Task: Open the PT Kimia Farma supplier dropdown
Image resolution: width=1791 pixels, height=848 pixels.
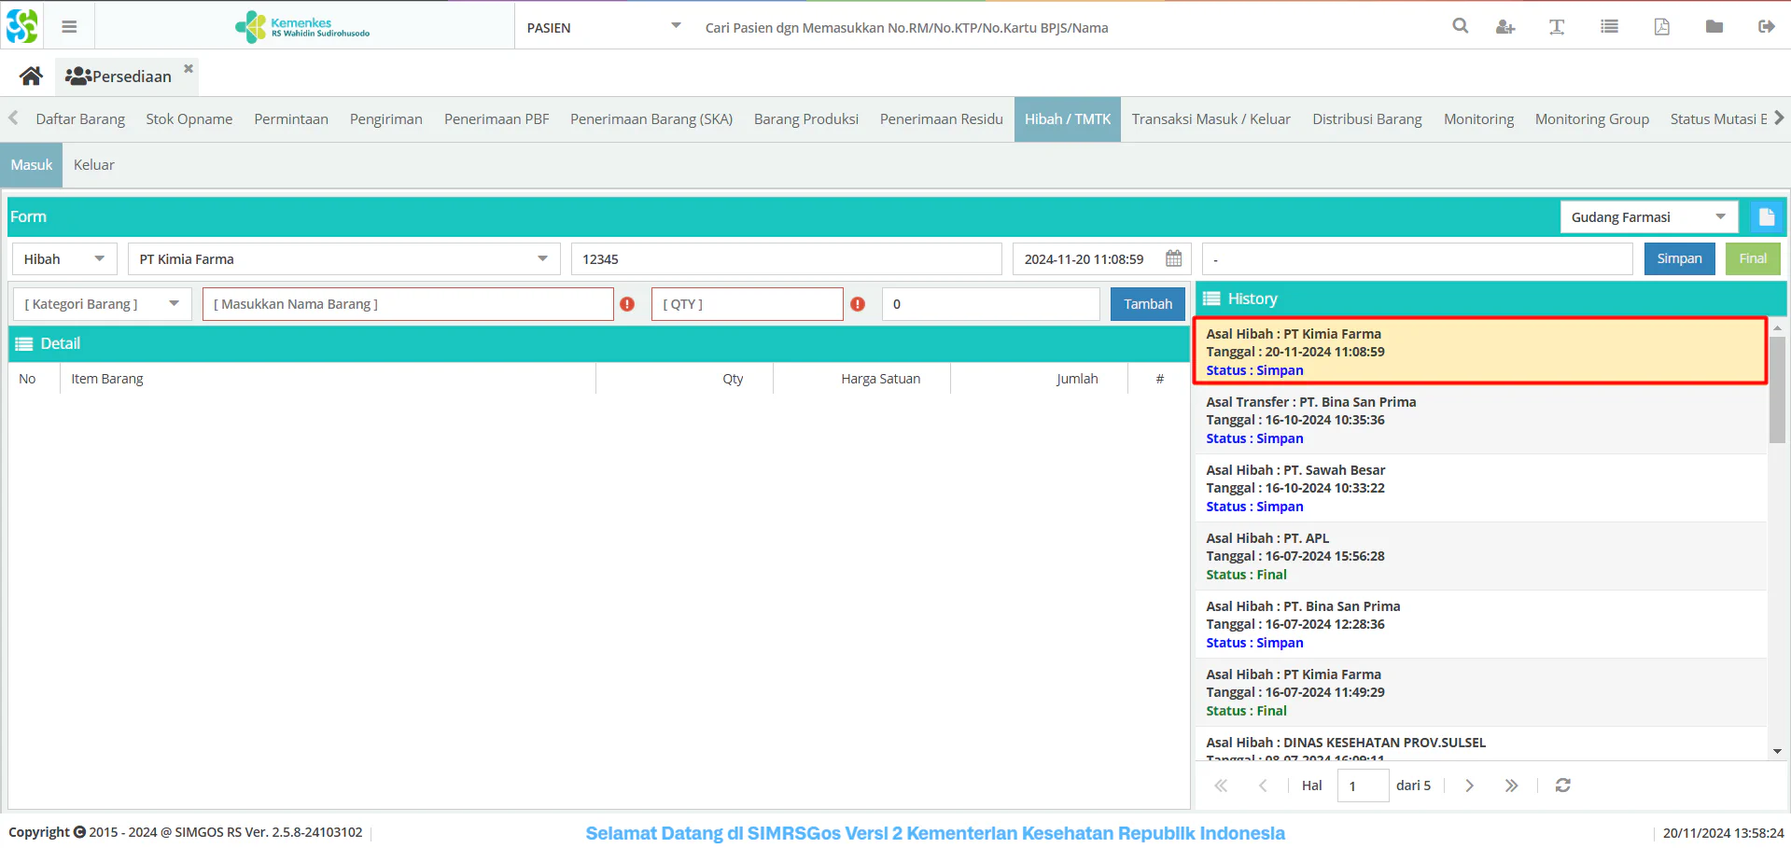Action: pyautogui.click(x=542, y=259)
